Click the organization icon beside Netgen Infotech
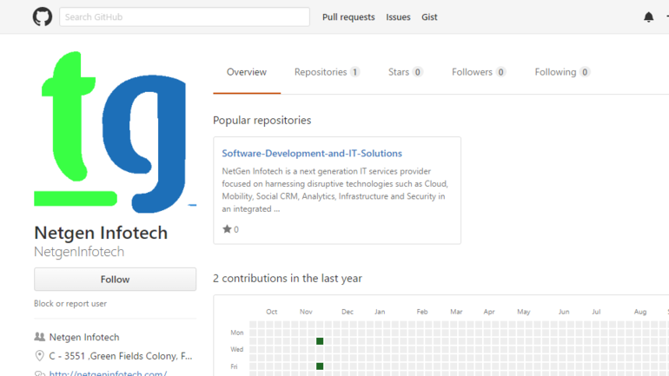This screenshot has width=669, height=376. [39, 337]
